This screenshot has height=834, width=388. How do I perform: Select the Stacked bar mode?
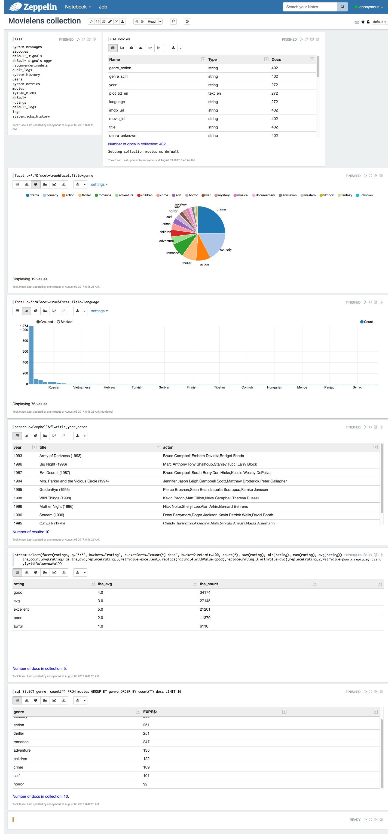click(65, 322)
